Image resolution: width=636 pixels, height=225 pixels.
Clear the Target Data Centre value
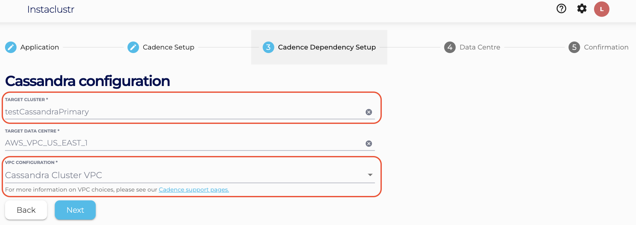(x=369, y=144)
